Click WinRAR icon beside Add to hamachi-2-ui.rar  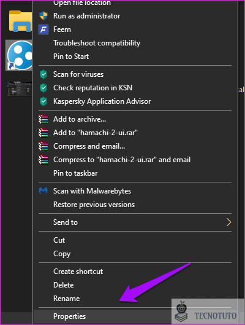[43, 133]
